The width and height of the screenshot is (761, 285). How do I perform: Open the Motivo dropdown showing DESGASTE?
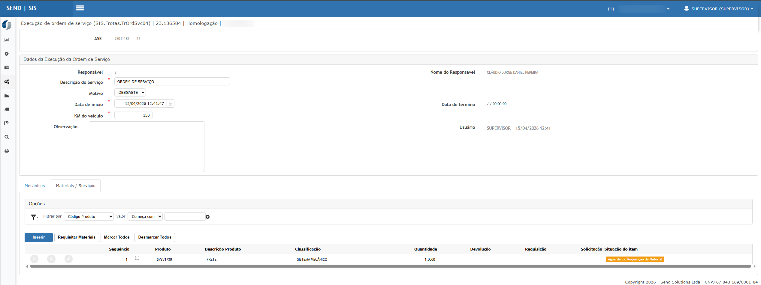(130, 93)
